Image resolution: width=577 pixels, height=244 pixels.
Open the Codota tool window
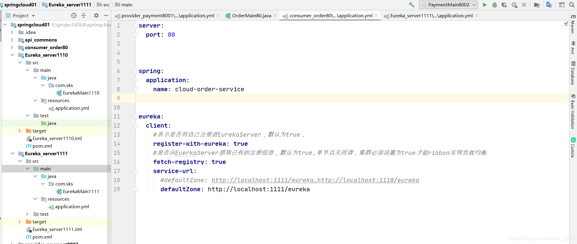click(573, 147)
